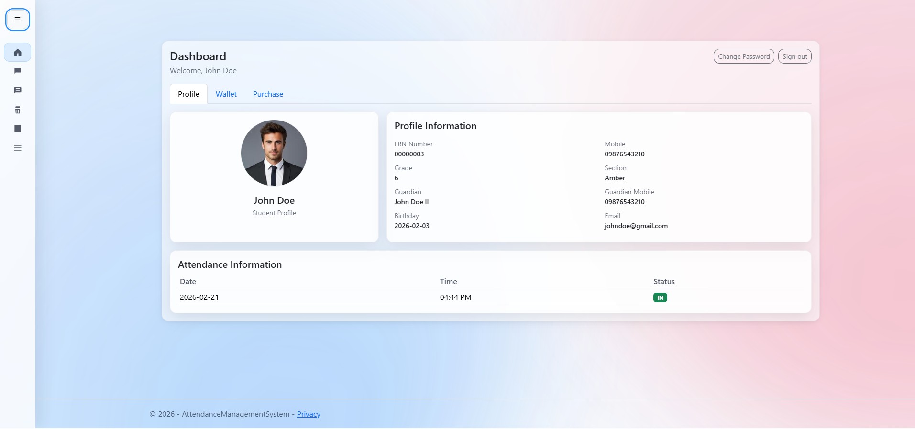The width and height of the screenshot is (915, 429).
Task: Open the message bubble with lines icon
Action: pyautogui.click(x=18, y=90)
